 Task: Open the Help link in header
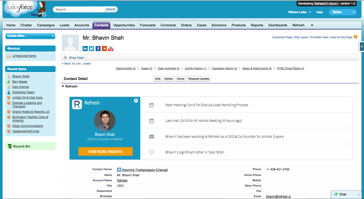pyautogui.click(x=320, y=12)
